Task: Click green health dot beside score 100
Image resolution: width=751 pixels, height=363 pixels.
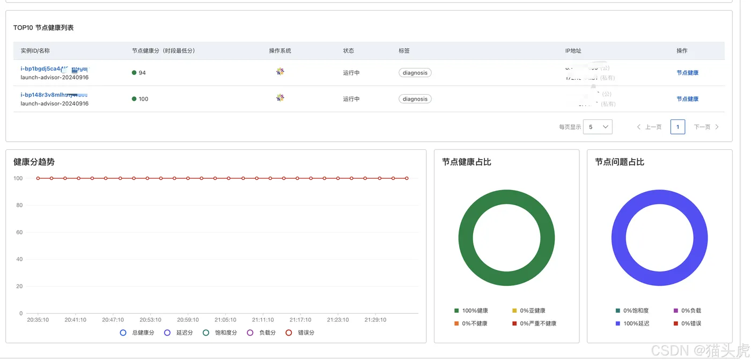Action: pos(134,99)
